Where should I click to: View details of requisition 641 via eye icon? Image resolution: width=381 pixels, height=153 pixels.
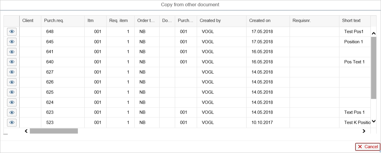12,52
